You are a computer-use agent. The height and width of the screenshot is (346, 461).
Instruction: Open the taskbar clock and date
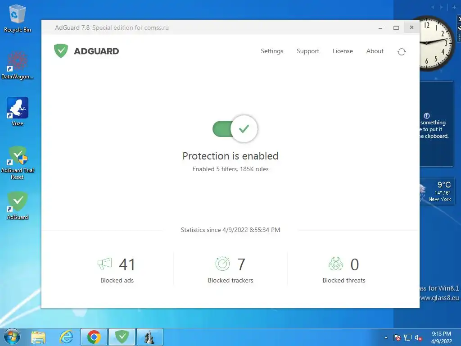tap(441, 337)
